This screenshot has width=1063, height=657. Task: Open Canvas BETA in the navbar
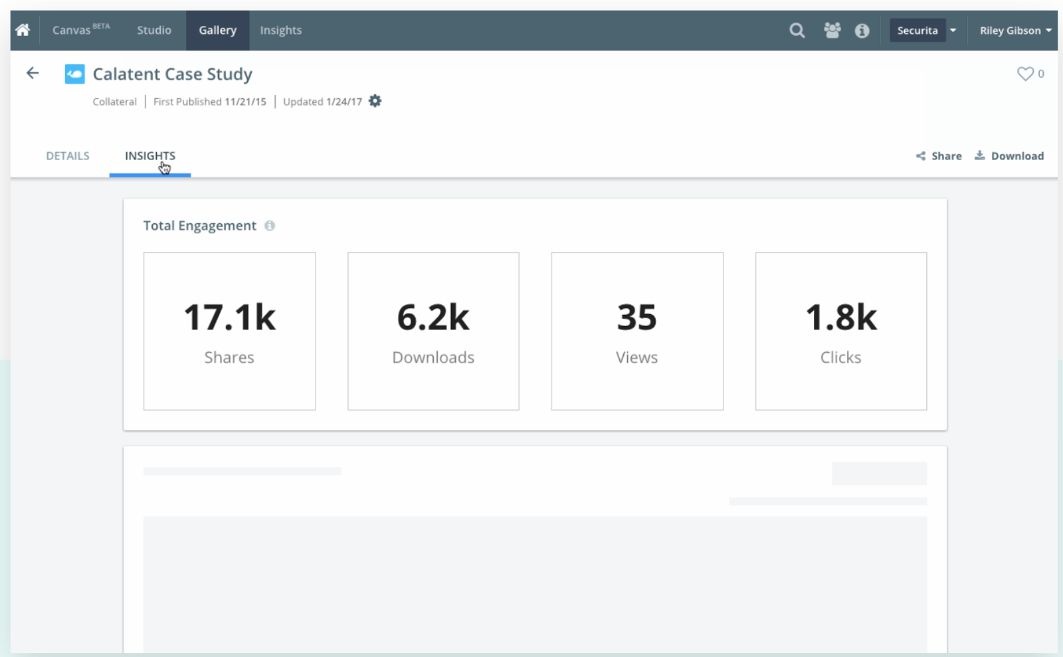(x=81, y=30)
